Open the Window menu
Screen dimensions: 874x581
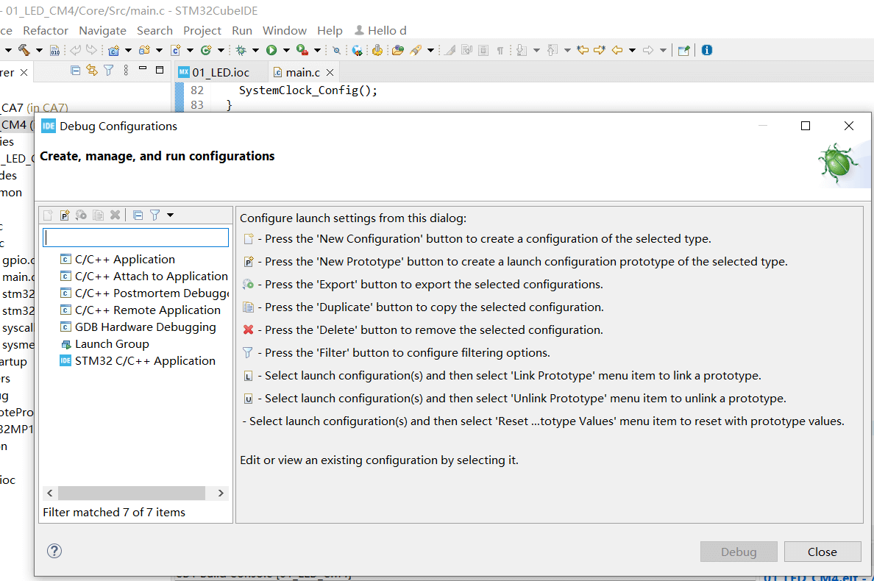[x=284, y=31]
